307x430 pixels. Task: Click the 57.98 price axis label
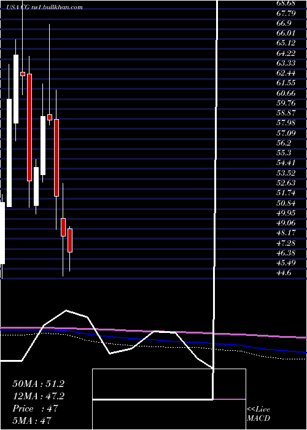pos(286,123)
